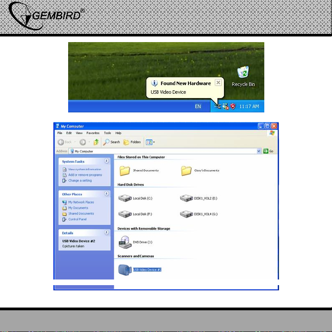Click the security shield tray icon

[233, 106]
